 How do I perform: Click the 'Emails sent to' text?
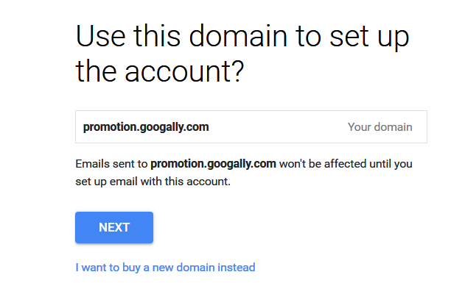111,164
